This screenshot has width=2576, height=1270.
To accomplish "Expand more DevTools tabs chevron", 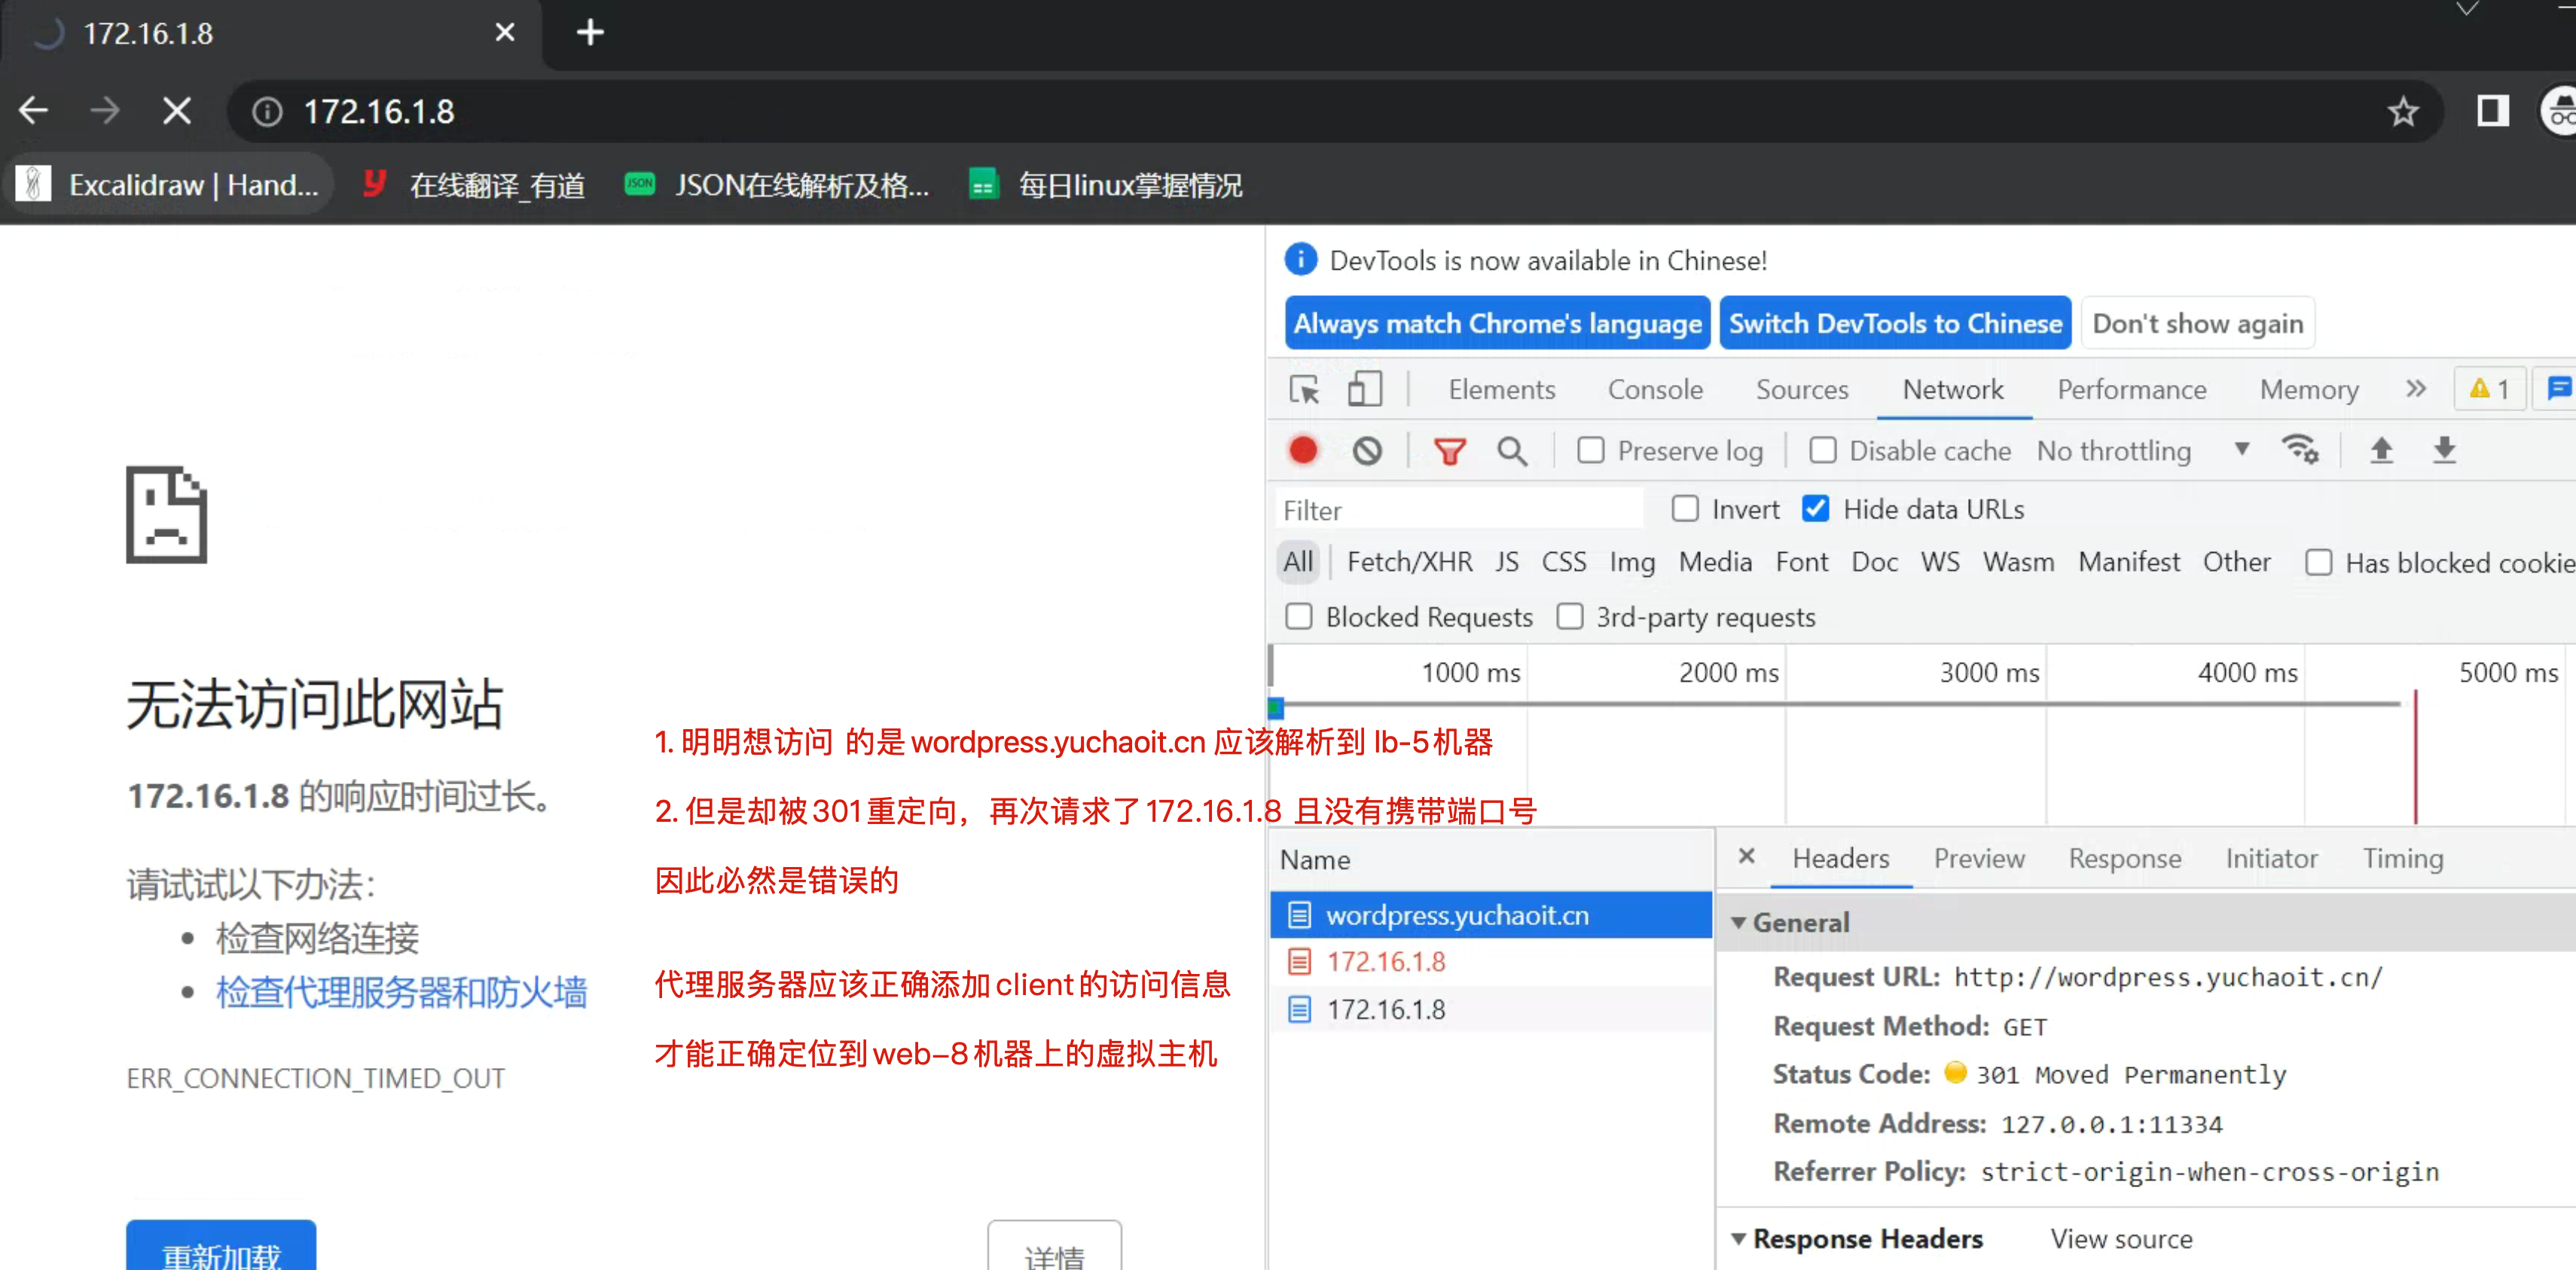I will 2416,389.
